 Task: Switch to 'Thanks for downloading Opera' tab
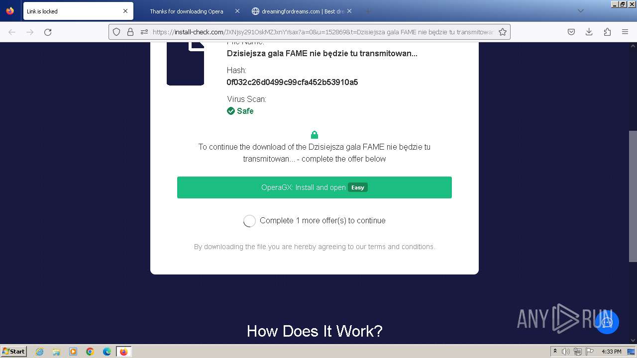pos(187,11)
